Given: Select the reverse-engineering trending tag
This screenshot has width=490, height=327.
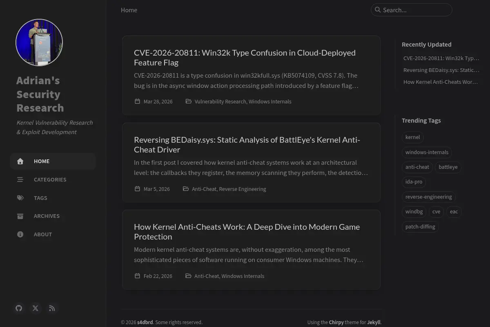Looking at the screenshot, I should (x=428, y=197).
